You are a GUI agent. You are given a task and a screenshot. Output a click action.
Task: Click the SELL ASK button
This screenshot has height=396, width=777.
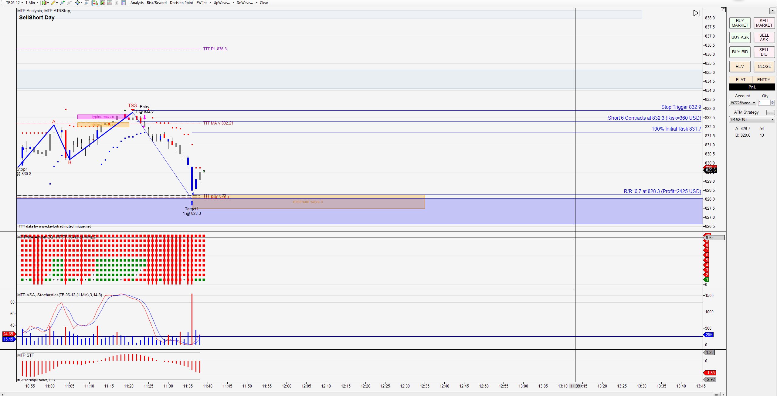click(764, 38)
